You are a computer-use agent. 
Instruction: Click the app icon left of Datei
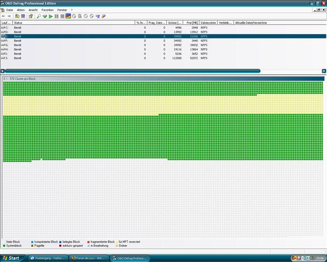[3, 10]
